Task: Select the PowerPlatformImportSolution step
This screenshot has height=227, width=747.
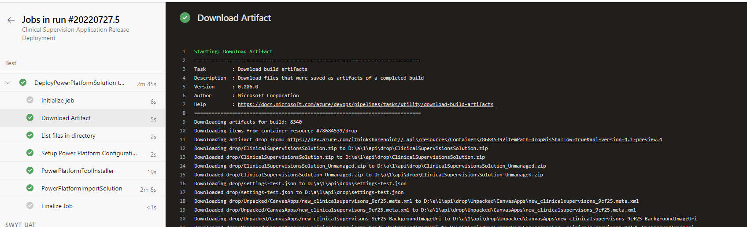Action: point(81,188)
